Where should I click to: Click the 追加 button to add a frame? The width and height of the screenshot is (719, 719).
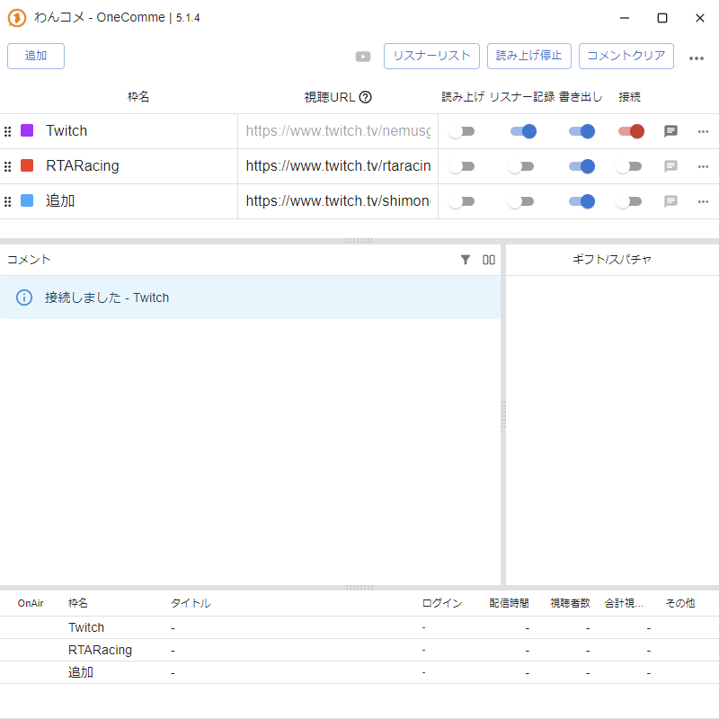36,56
